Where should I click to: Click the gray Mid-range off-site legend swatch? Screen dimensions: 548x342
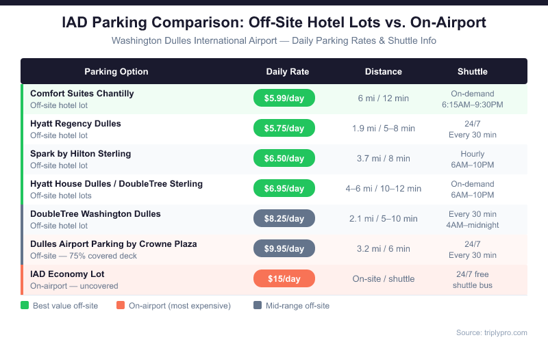pos(258,306)
